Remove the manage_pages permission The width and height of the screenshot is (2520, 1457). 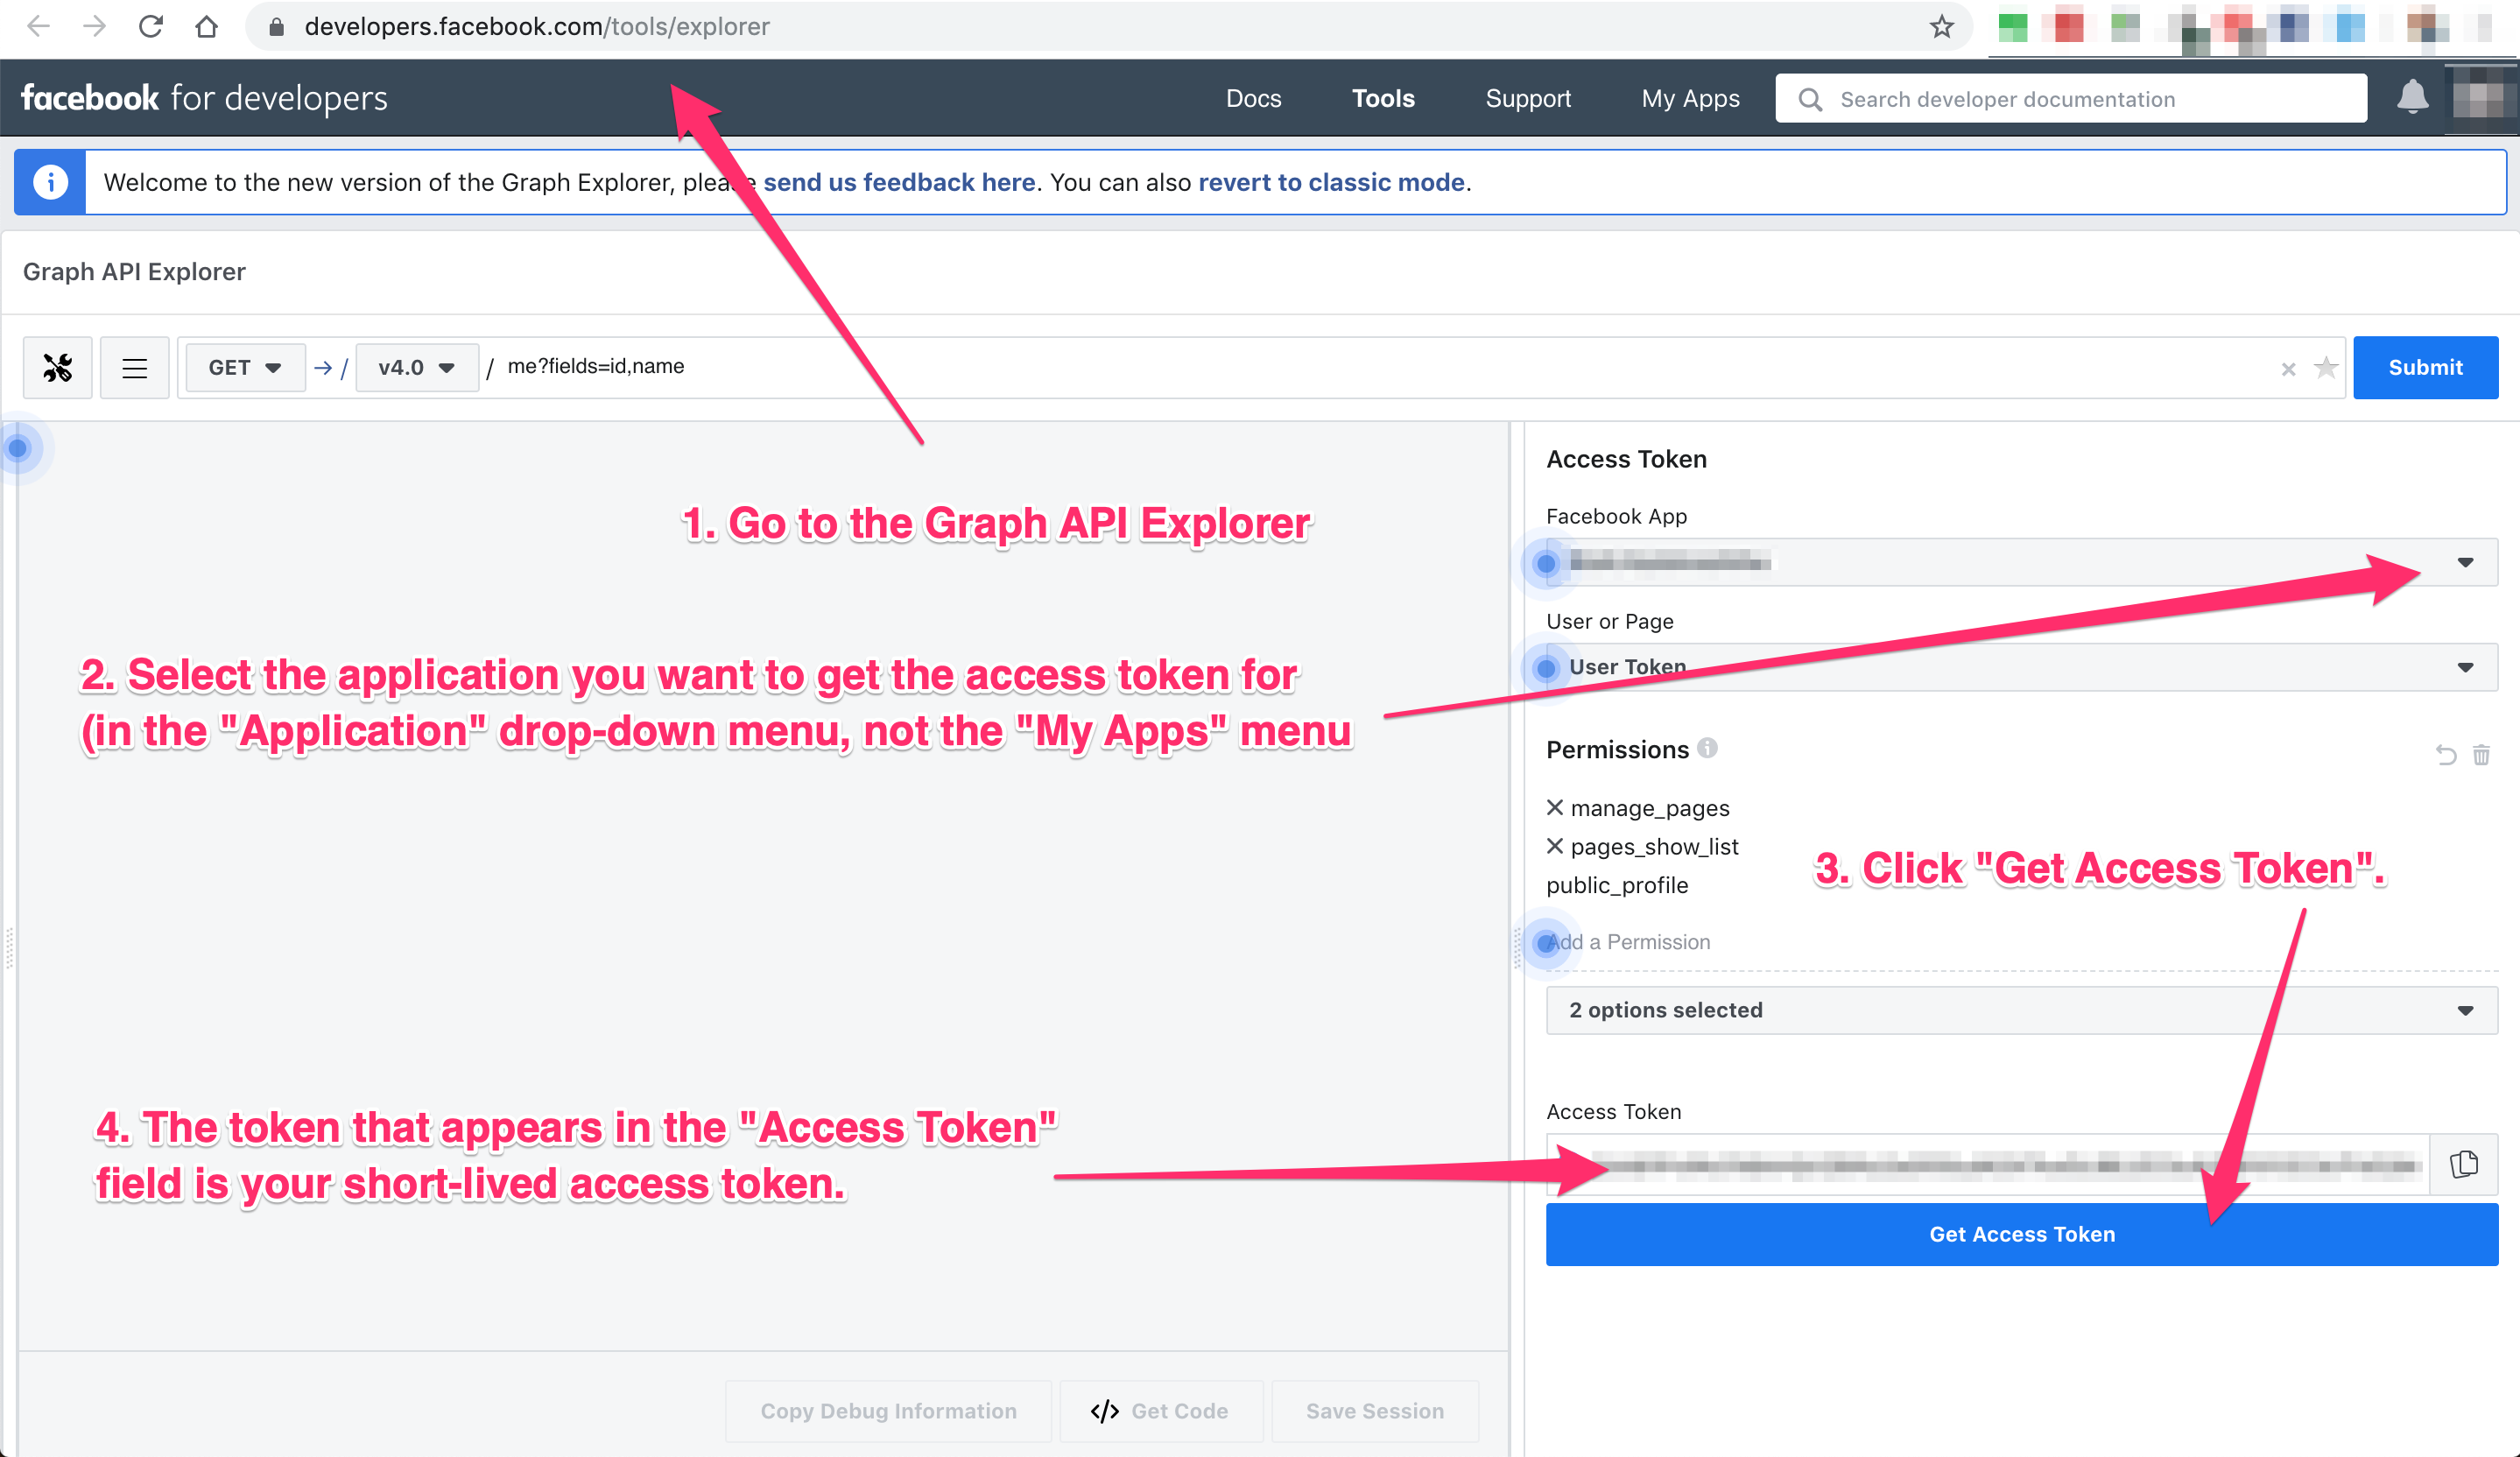click(x=1555, y=807)
